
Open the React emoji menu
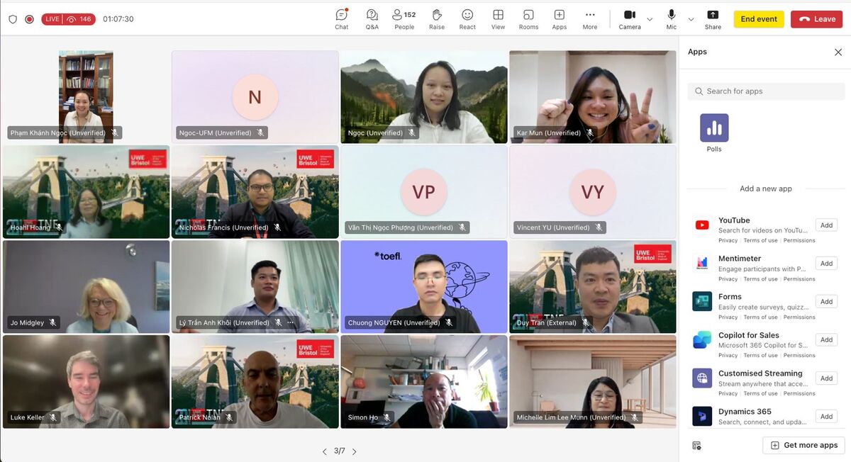[467, 19]
